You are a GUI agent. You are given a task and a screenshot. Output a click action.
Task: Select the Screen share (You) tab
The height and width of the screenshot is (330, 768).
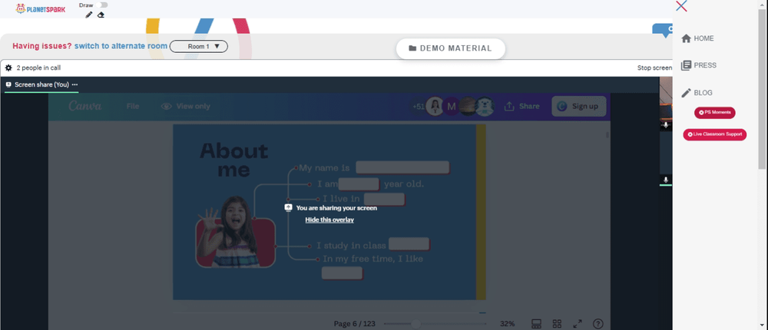pyautogui.click(x=41, y=84)
